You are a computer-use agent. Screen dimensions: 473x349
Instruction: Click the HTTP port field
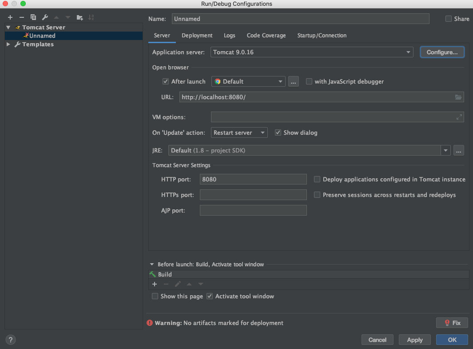tap(253, 179)
